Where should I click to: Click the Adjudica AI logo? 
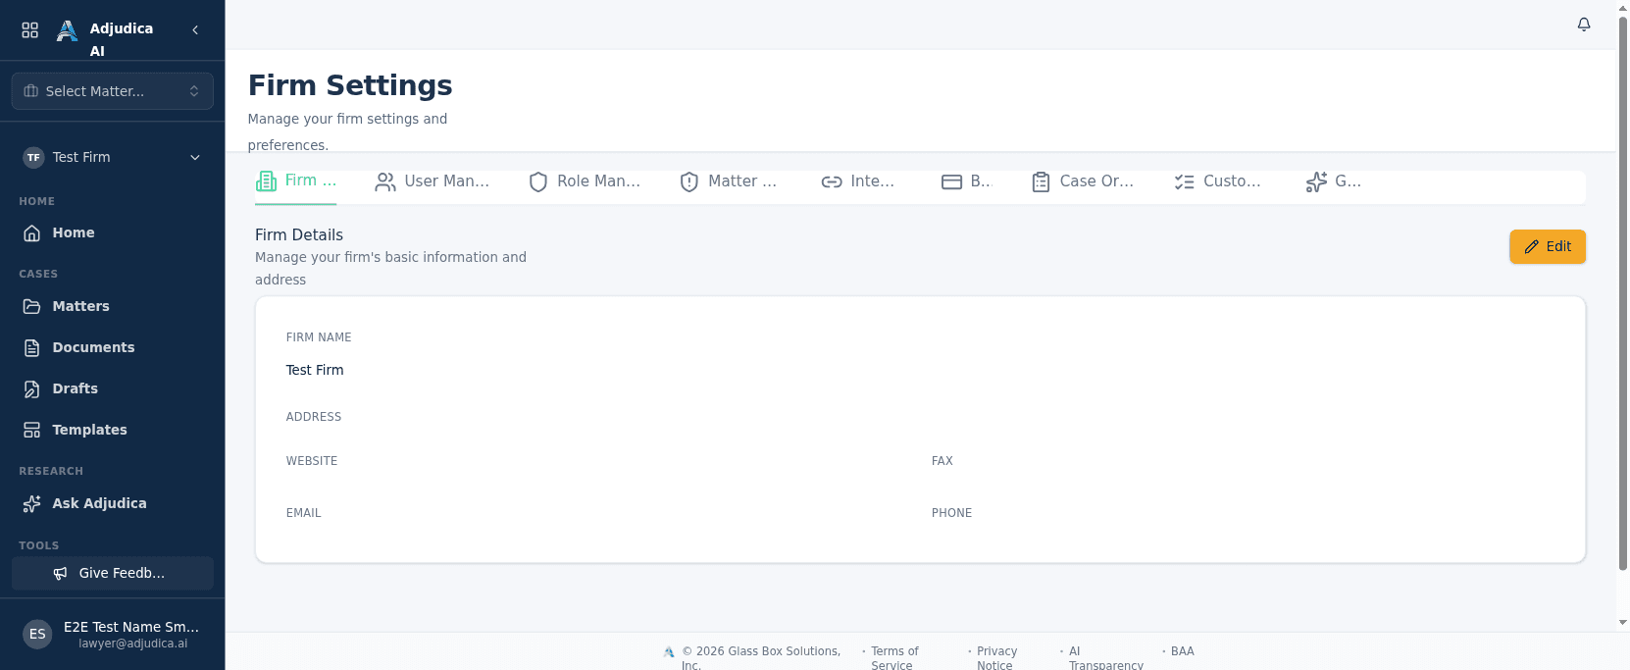pyautogui.click(x=67, y=30)
